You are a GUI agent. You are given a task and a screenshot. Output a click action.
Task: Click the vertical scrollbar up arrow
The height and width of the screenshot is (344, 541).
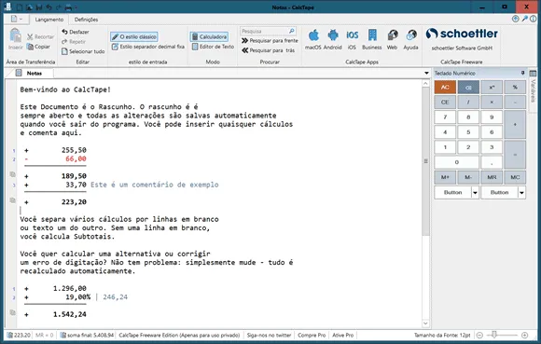tap(425, 83)
